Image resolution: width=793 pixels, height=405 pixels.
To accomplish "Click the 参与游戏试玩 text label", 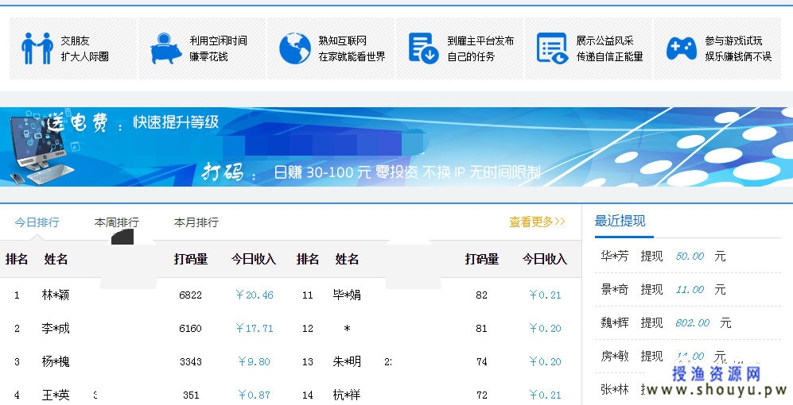I will [x=733, y=40].
